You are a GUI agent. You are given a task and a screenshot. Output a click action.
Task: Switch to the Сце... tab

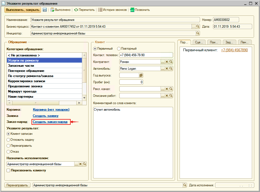(x=199, y=42)
